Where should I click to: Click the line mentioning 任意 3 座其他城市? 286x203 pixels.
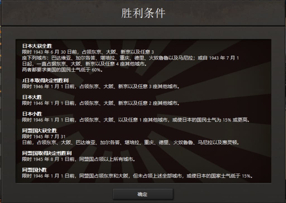[101, 86]
